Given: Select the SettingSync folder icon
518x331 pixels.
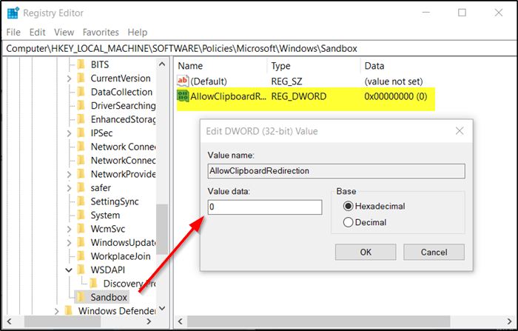Looking at the screenshot, I should [81, 201].
